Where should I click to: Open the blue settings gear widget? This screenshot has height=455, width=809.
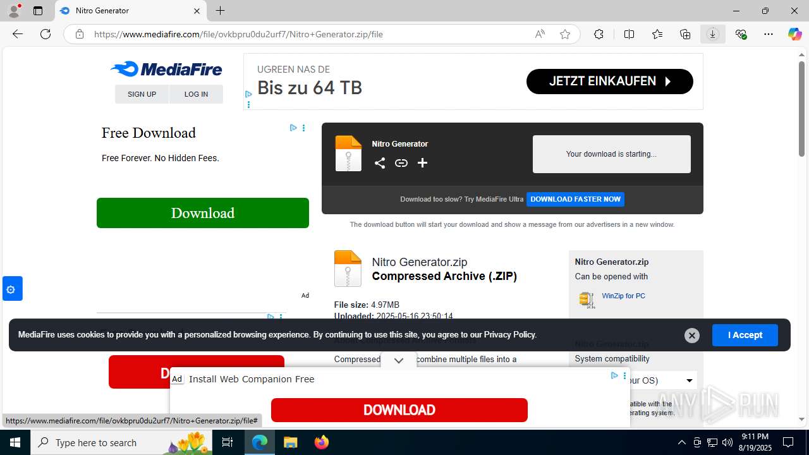[x=11, y=289]
